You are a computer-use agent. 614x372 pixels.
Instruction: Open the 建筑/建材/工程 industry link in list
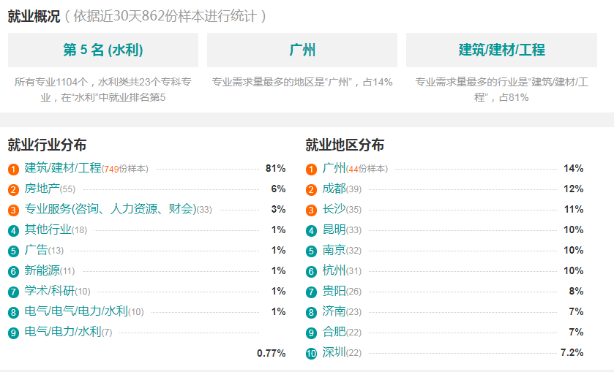63,168
